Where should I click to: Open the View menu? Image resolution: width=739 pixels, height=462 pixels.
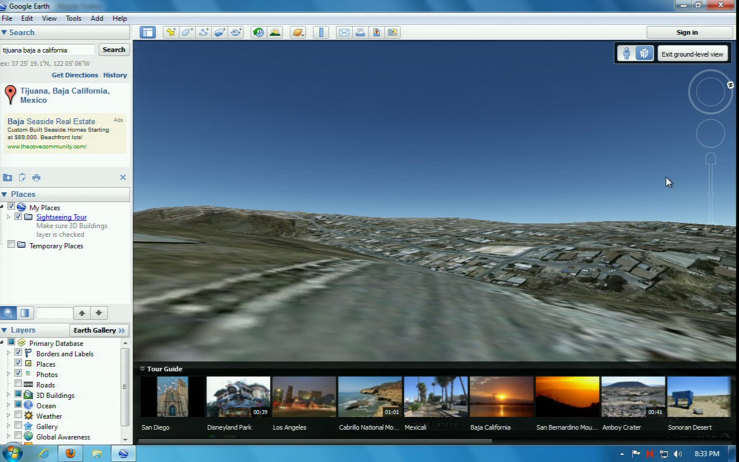[49, 18]
